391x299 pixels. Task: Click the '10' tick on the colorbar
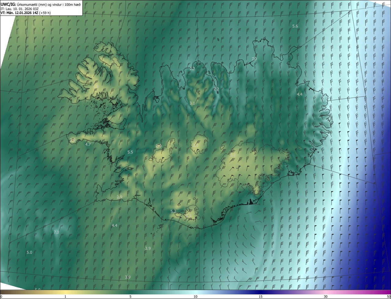[x=195, y=297]
